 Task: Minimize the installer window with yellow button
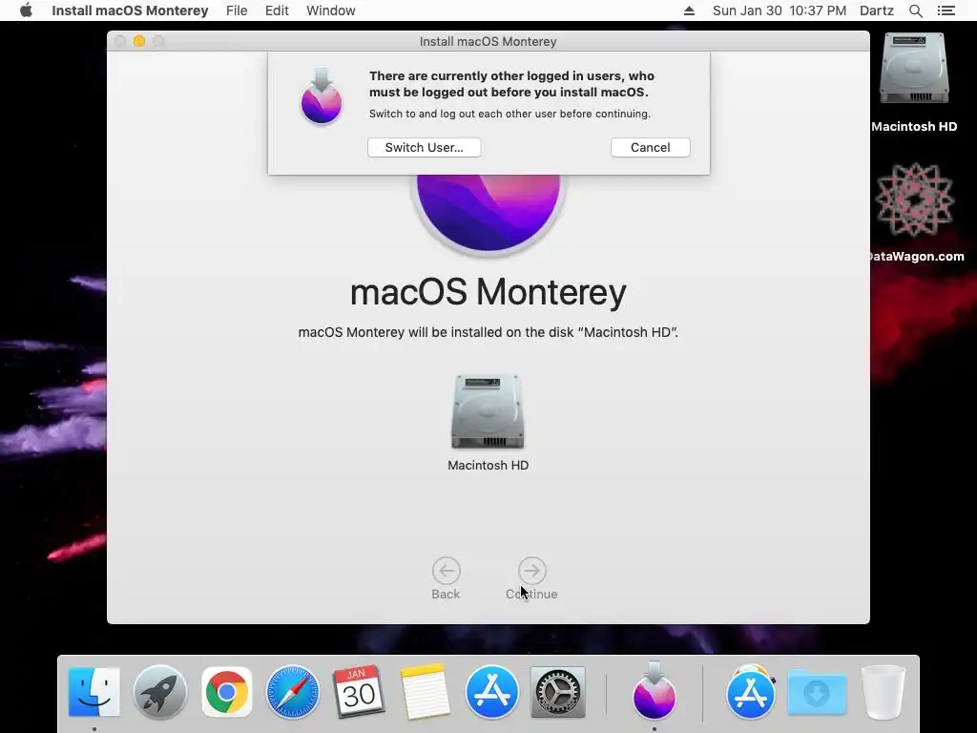coord(139,41)
